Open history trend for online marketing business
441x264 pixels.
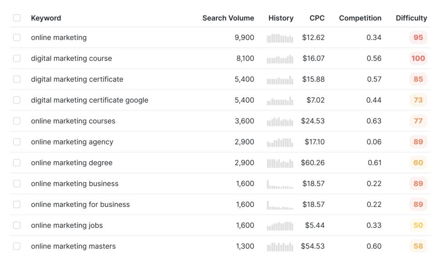(280, 184)
